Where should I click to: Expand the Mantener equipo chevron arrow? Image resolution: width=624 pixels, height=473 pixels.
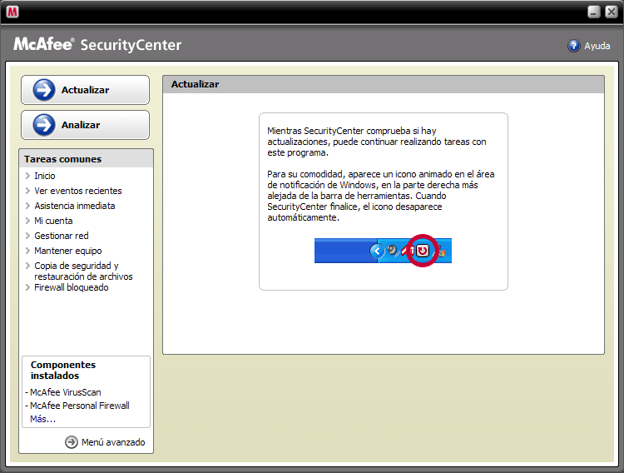[x=27, y=251]
